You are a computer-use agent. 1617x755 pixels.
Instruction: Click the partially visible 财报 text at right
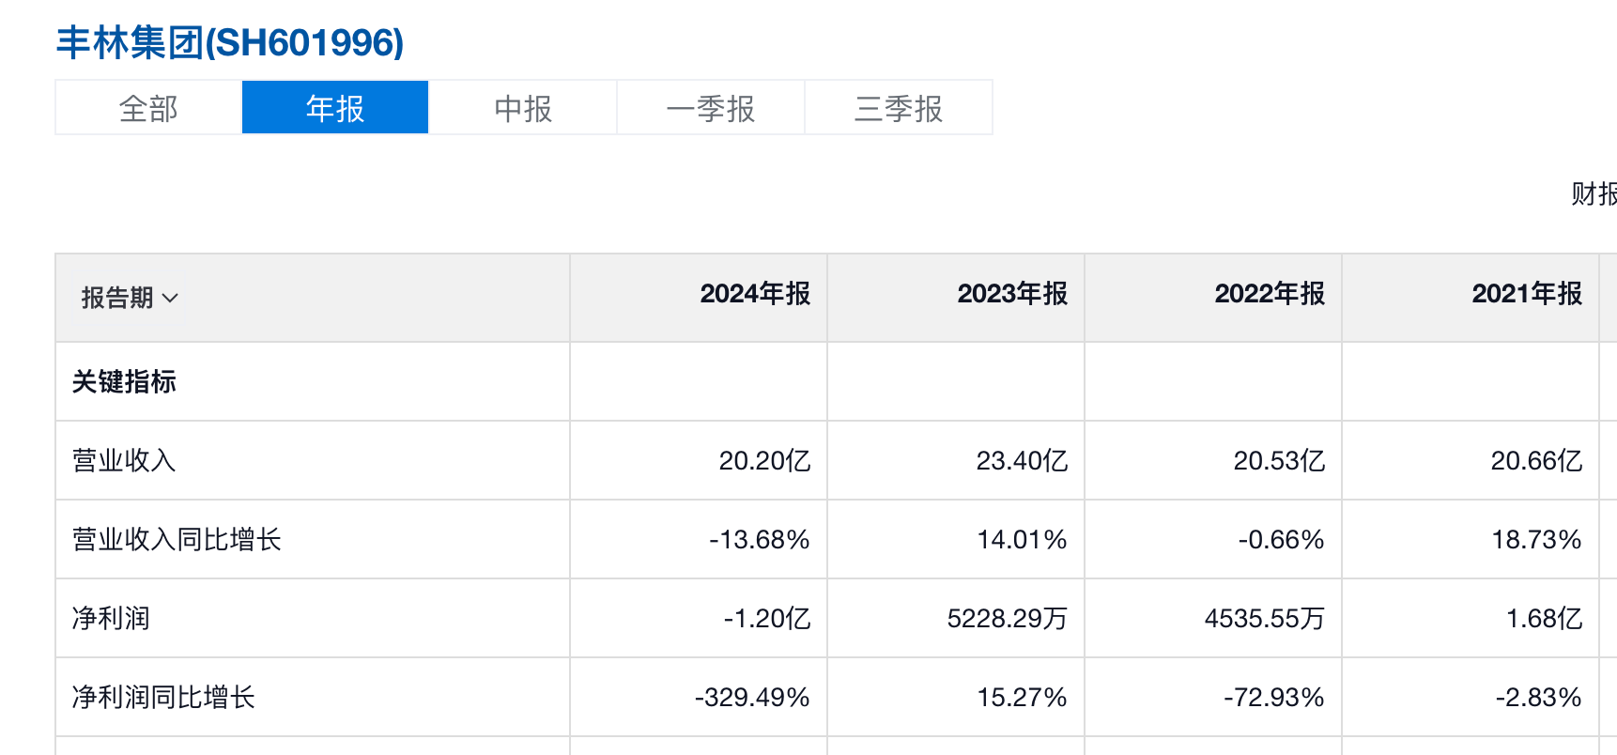coord(1594,193)
